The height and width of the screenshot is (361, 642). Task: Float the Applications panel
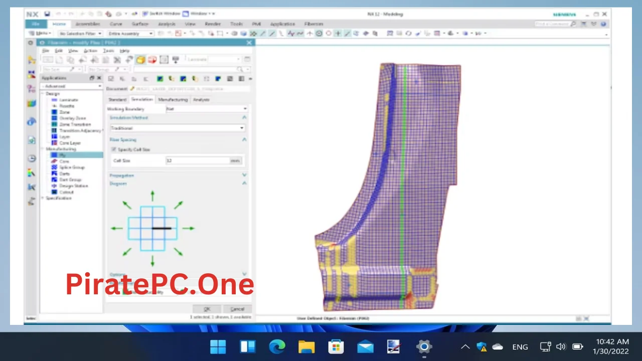92,78
